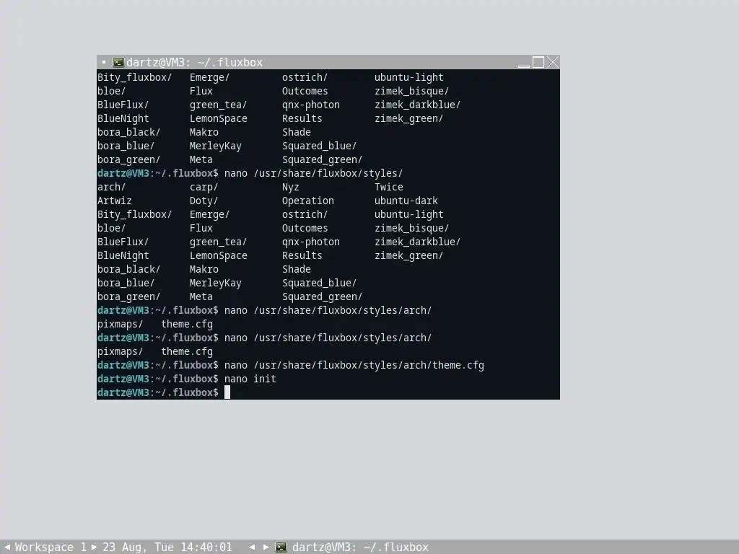Click the 'Artwiz' style entry
739x554 pixels.
(x=115, y=201)
